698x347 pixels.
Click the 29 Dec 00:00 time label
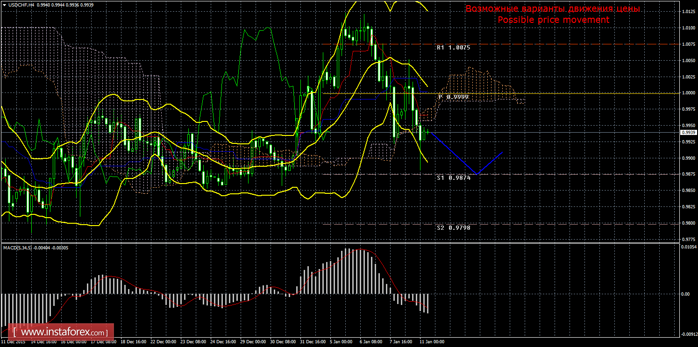point(252,342)
